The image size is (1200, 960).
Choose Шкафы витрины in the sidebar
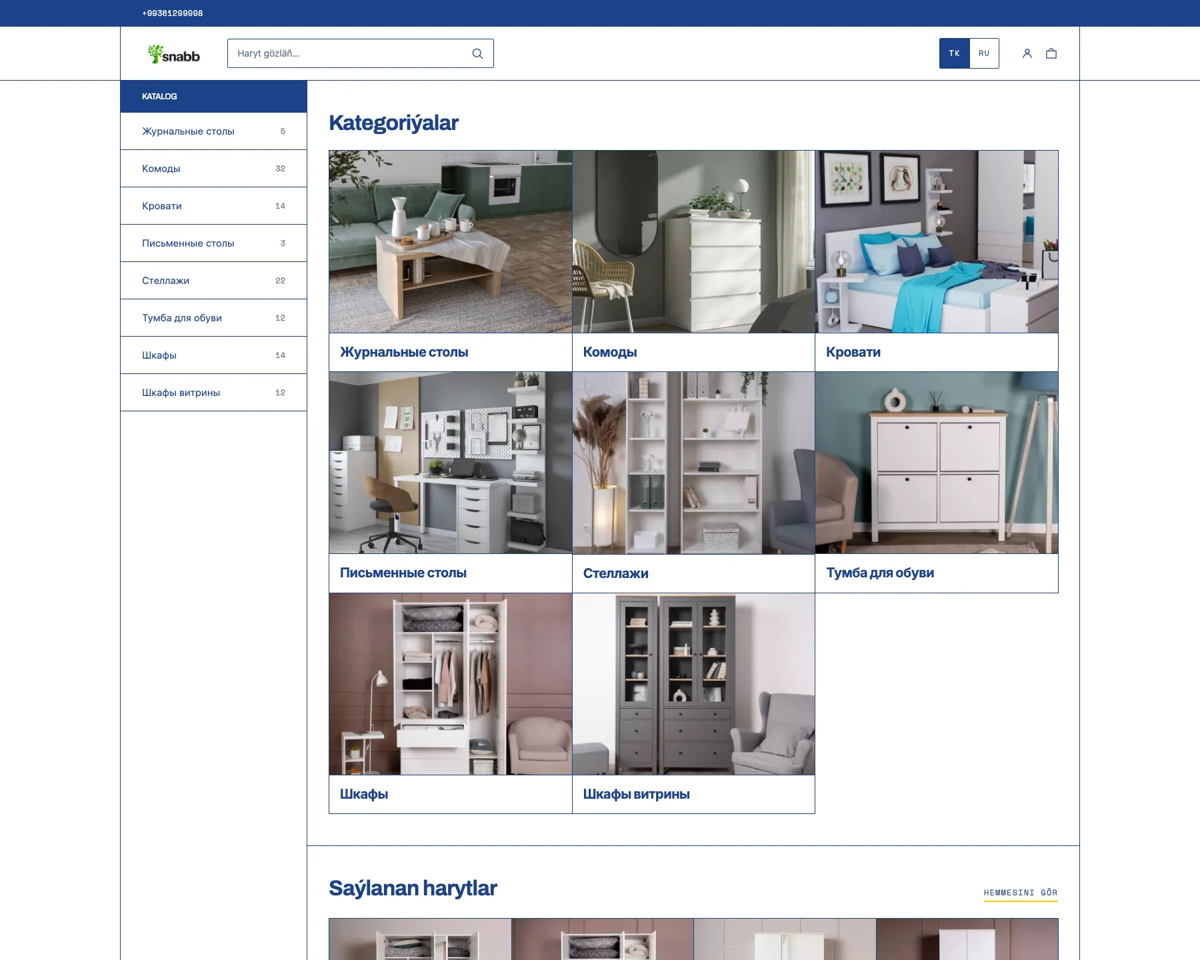point(213,393)
